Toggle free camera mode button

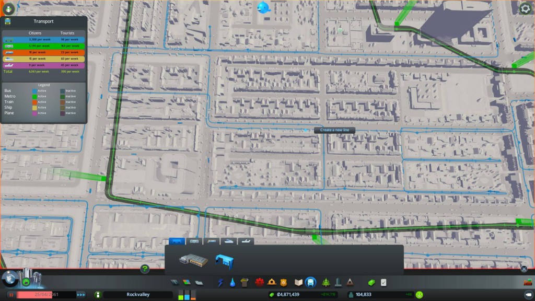tap(528, 295)
